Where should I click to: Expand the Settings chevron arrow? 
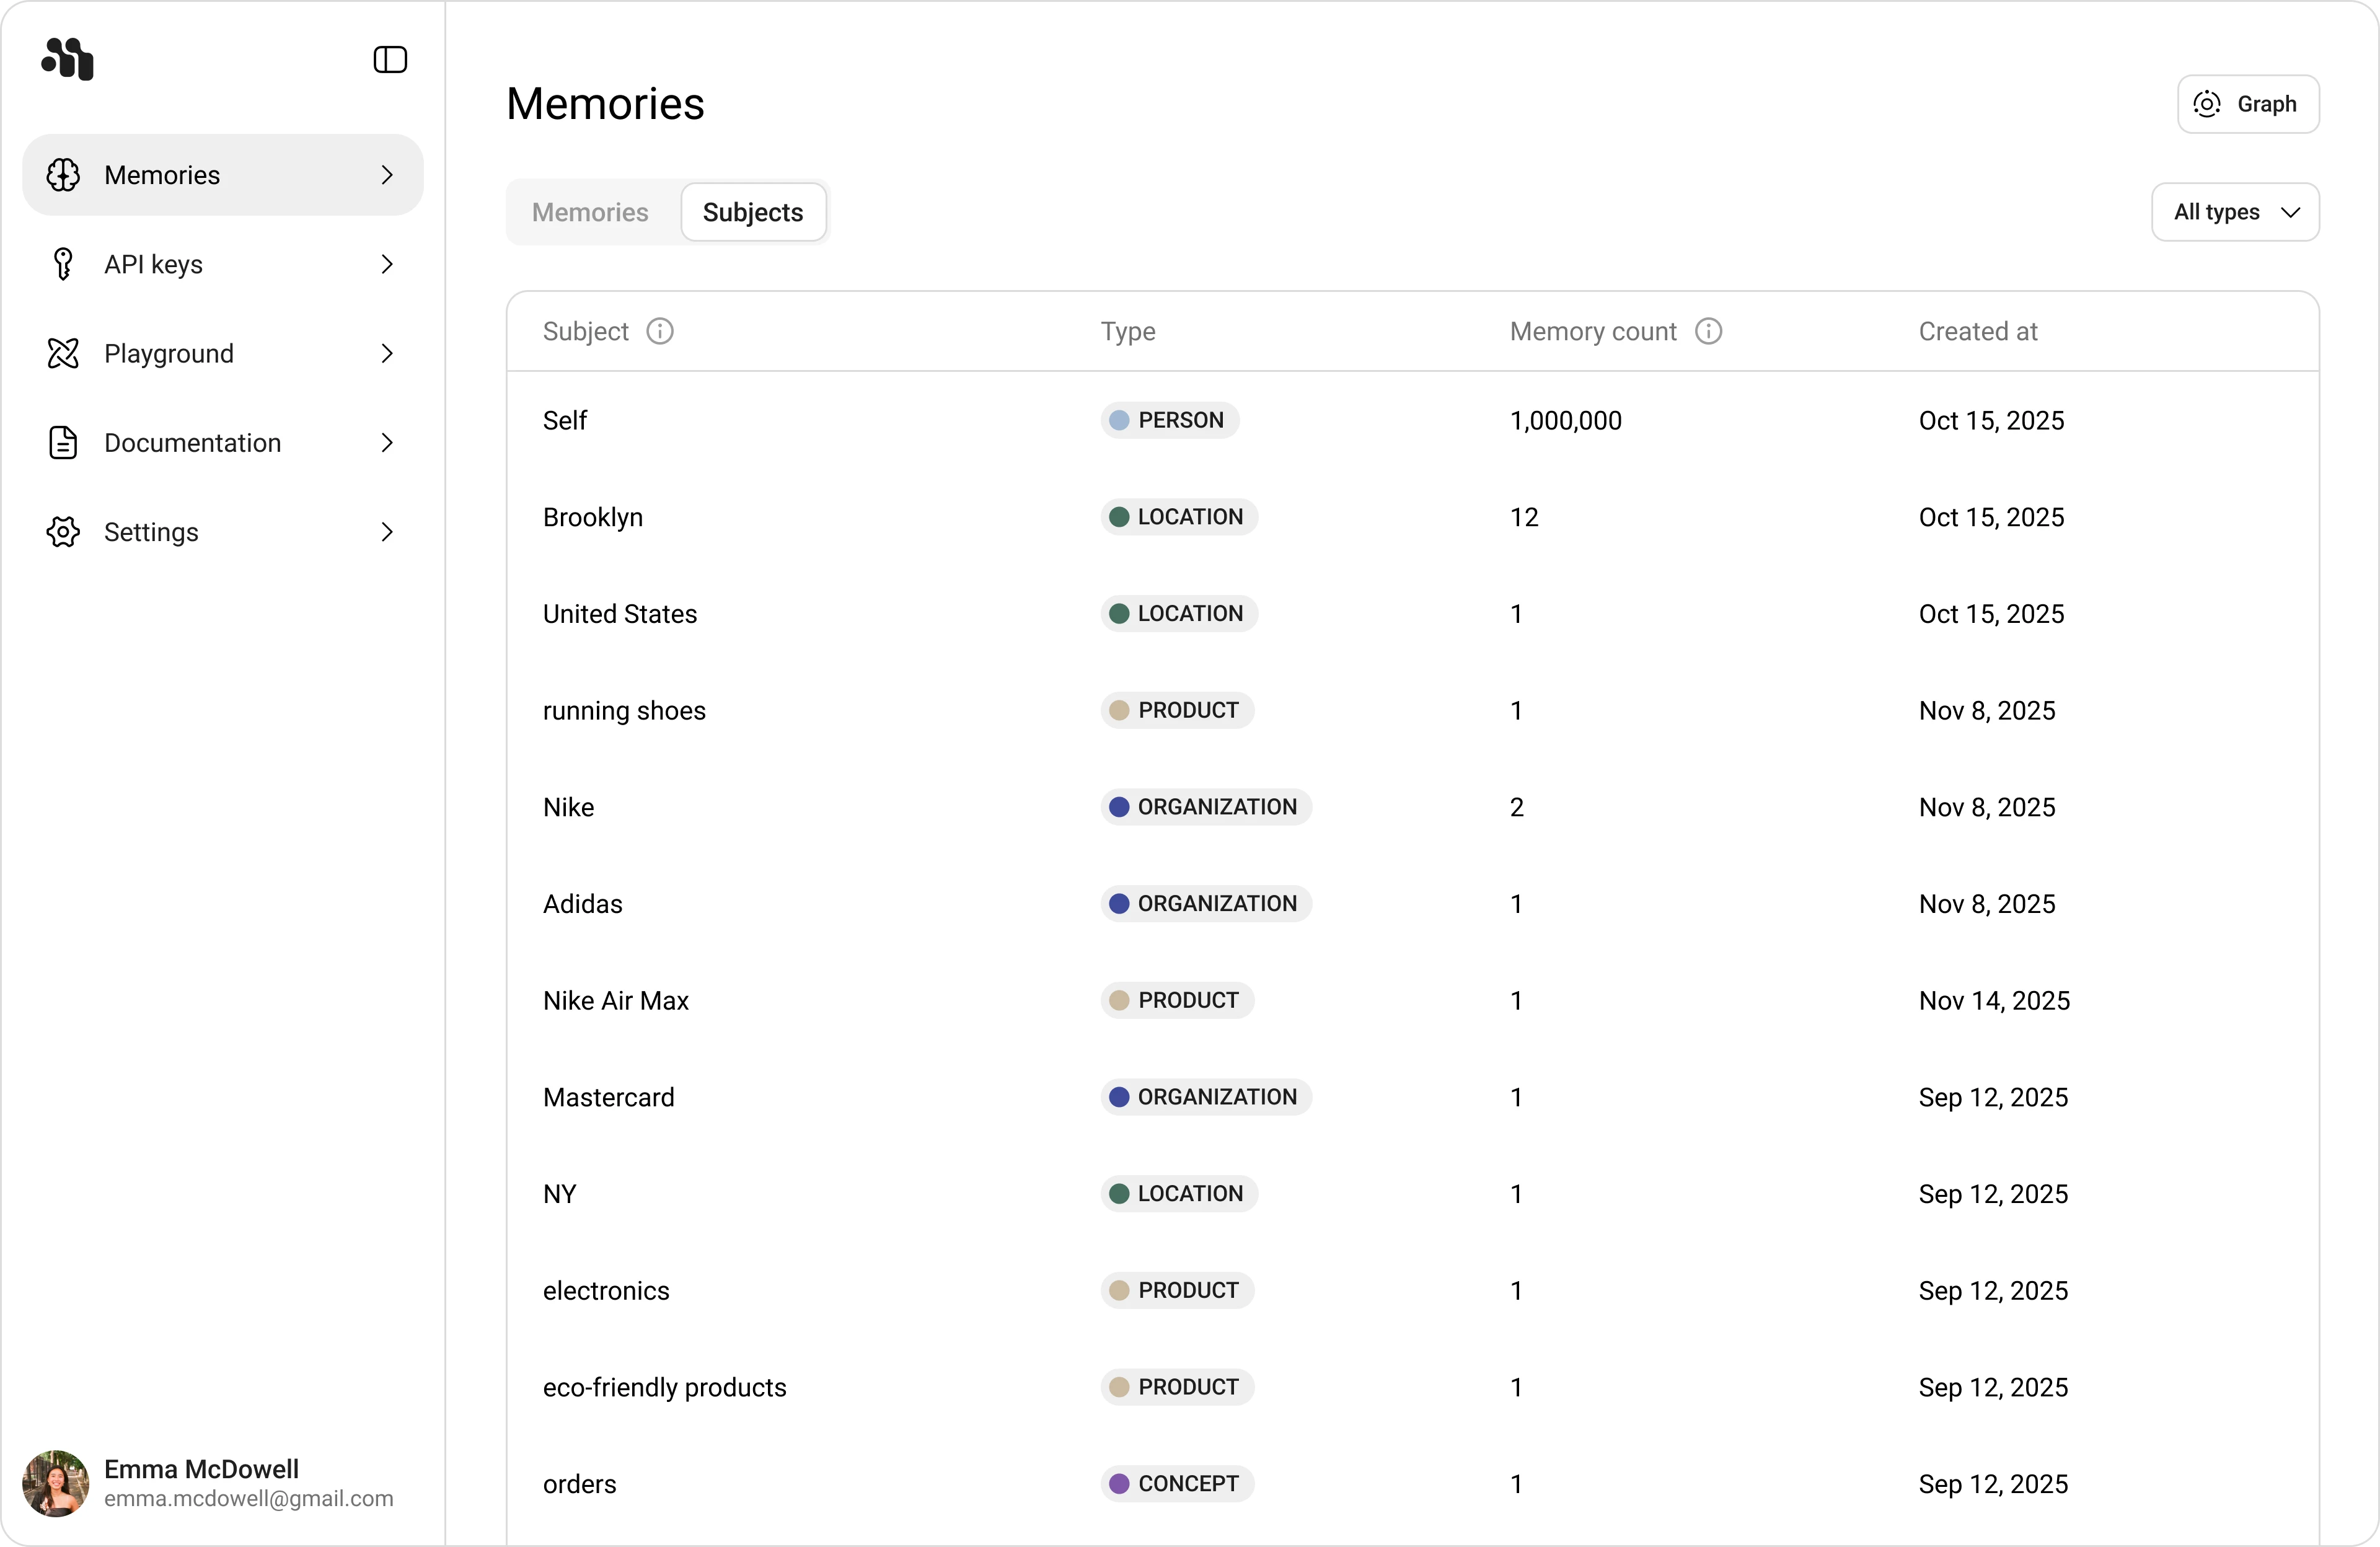click(x=387, y=532)
